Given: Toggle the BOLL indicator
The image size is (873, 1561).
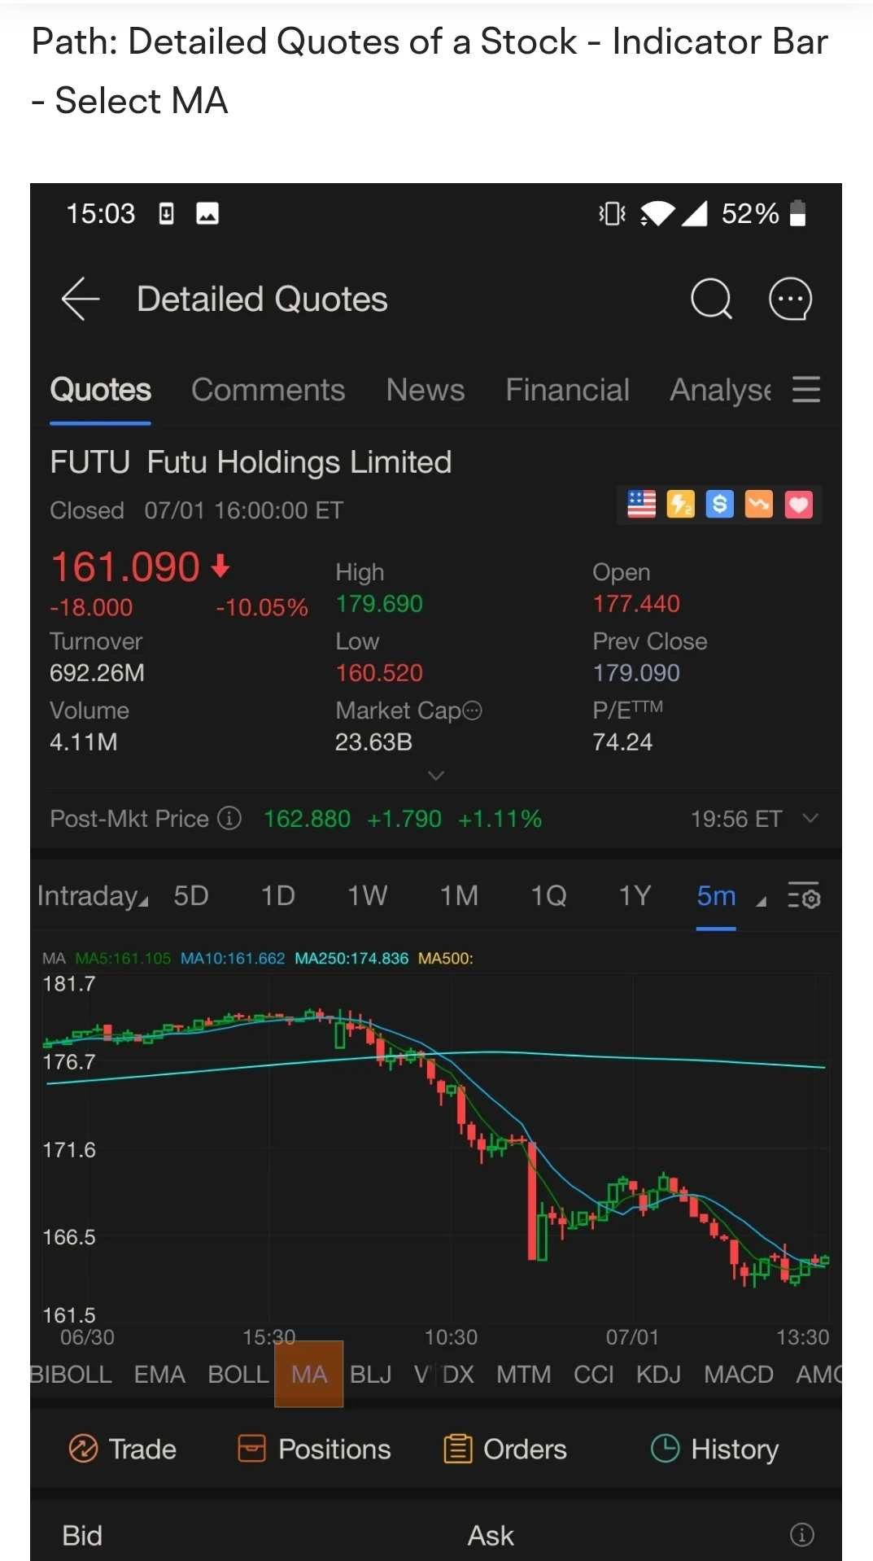Looking at the screenshot, I should [238, 1375].
